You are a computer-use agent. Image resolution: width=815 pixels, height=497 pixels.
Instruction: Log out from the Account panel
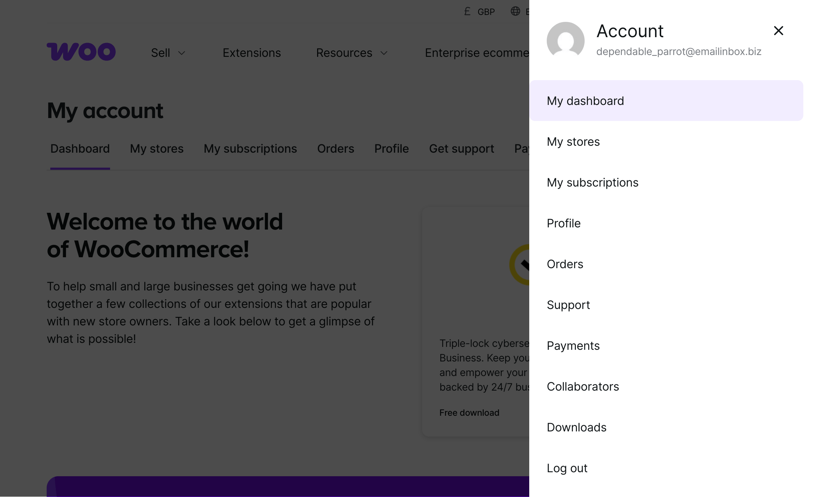(x=567, y=468)
